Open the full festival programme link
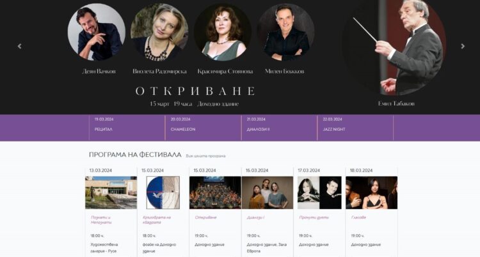 tap(205, 156)
